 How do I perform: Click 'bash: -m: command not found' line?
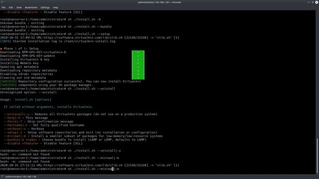(25, 162)
